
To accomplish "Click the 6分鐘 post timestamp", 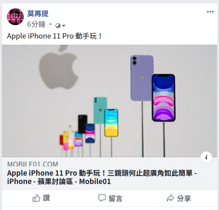I will pos(36,24).
